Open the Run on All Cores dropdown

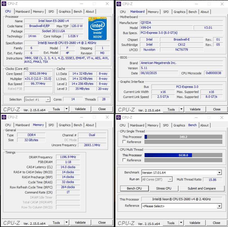coord(157,179)
